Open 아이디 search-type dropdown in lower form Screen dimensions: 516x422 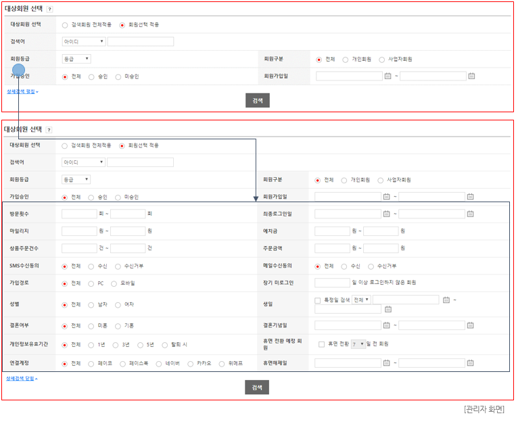click(84, 162)
